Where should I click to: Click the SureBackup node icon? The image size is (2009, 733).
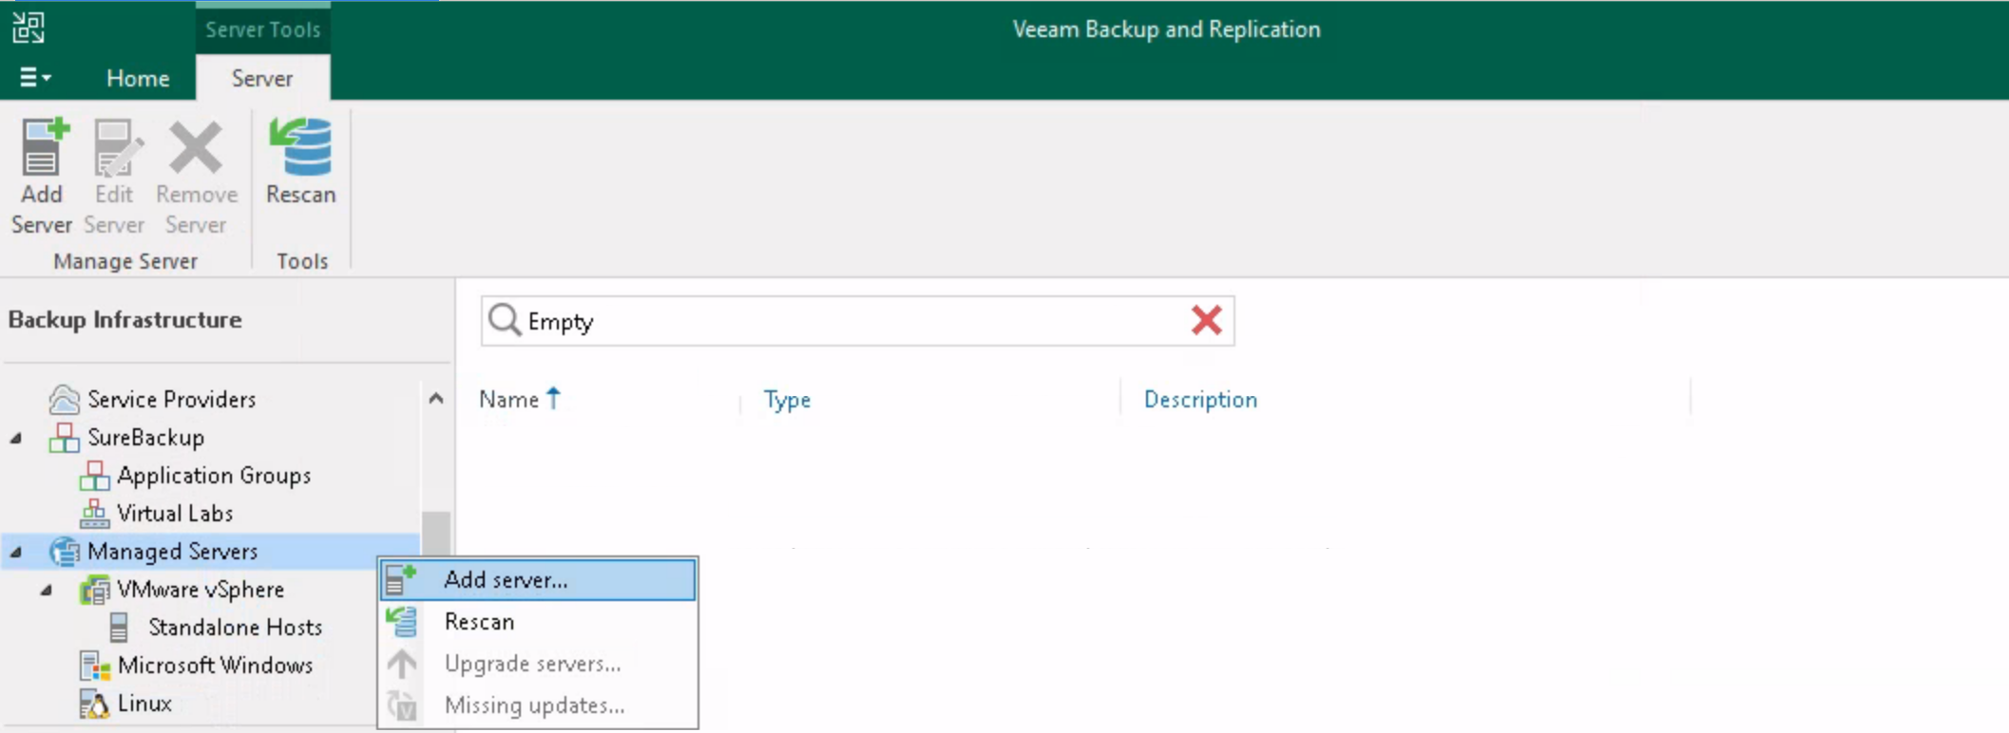pyautogui.click(x=64, y=438)
